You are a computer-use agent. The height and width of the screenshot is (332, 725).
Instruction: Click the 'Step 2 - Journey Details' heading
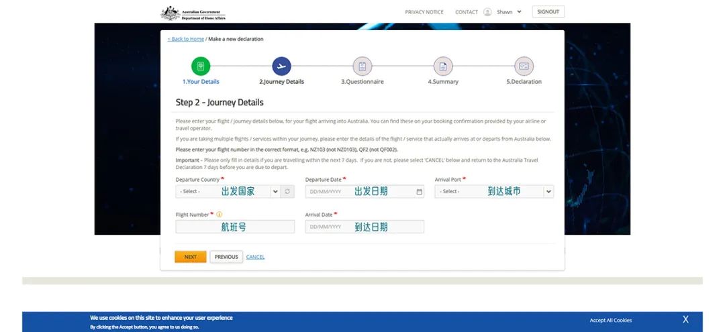tap(220, 103)
